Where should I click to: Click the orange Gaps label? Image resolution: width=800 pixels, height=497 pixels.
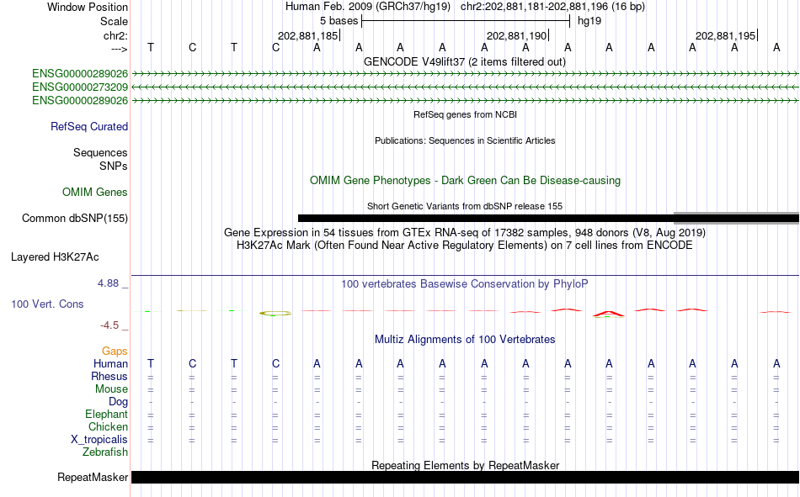115,351
